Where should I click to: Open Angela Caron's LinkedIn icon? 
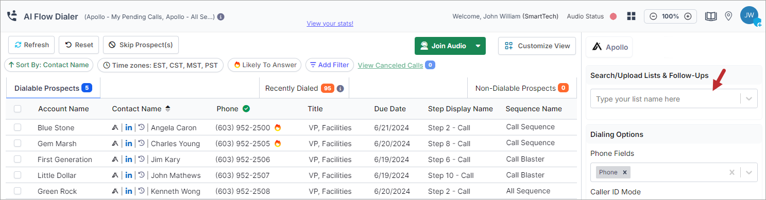click(128, 127)
